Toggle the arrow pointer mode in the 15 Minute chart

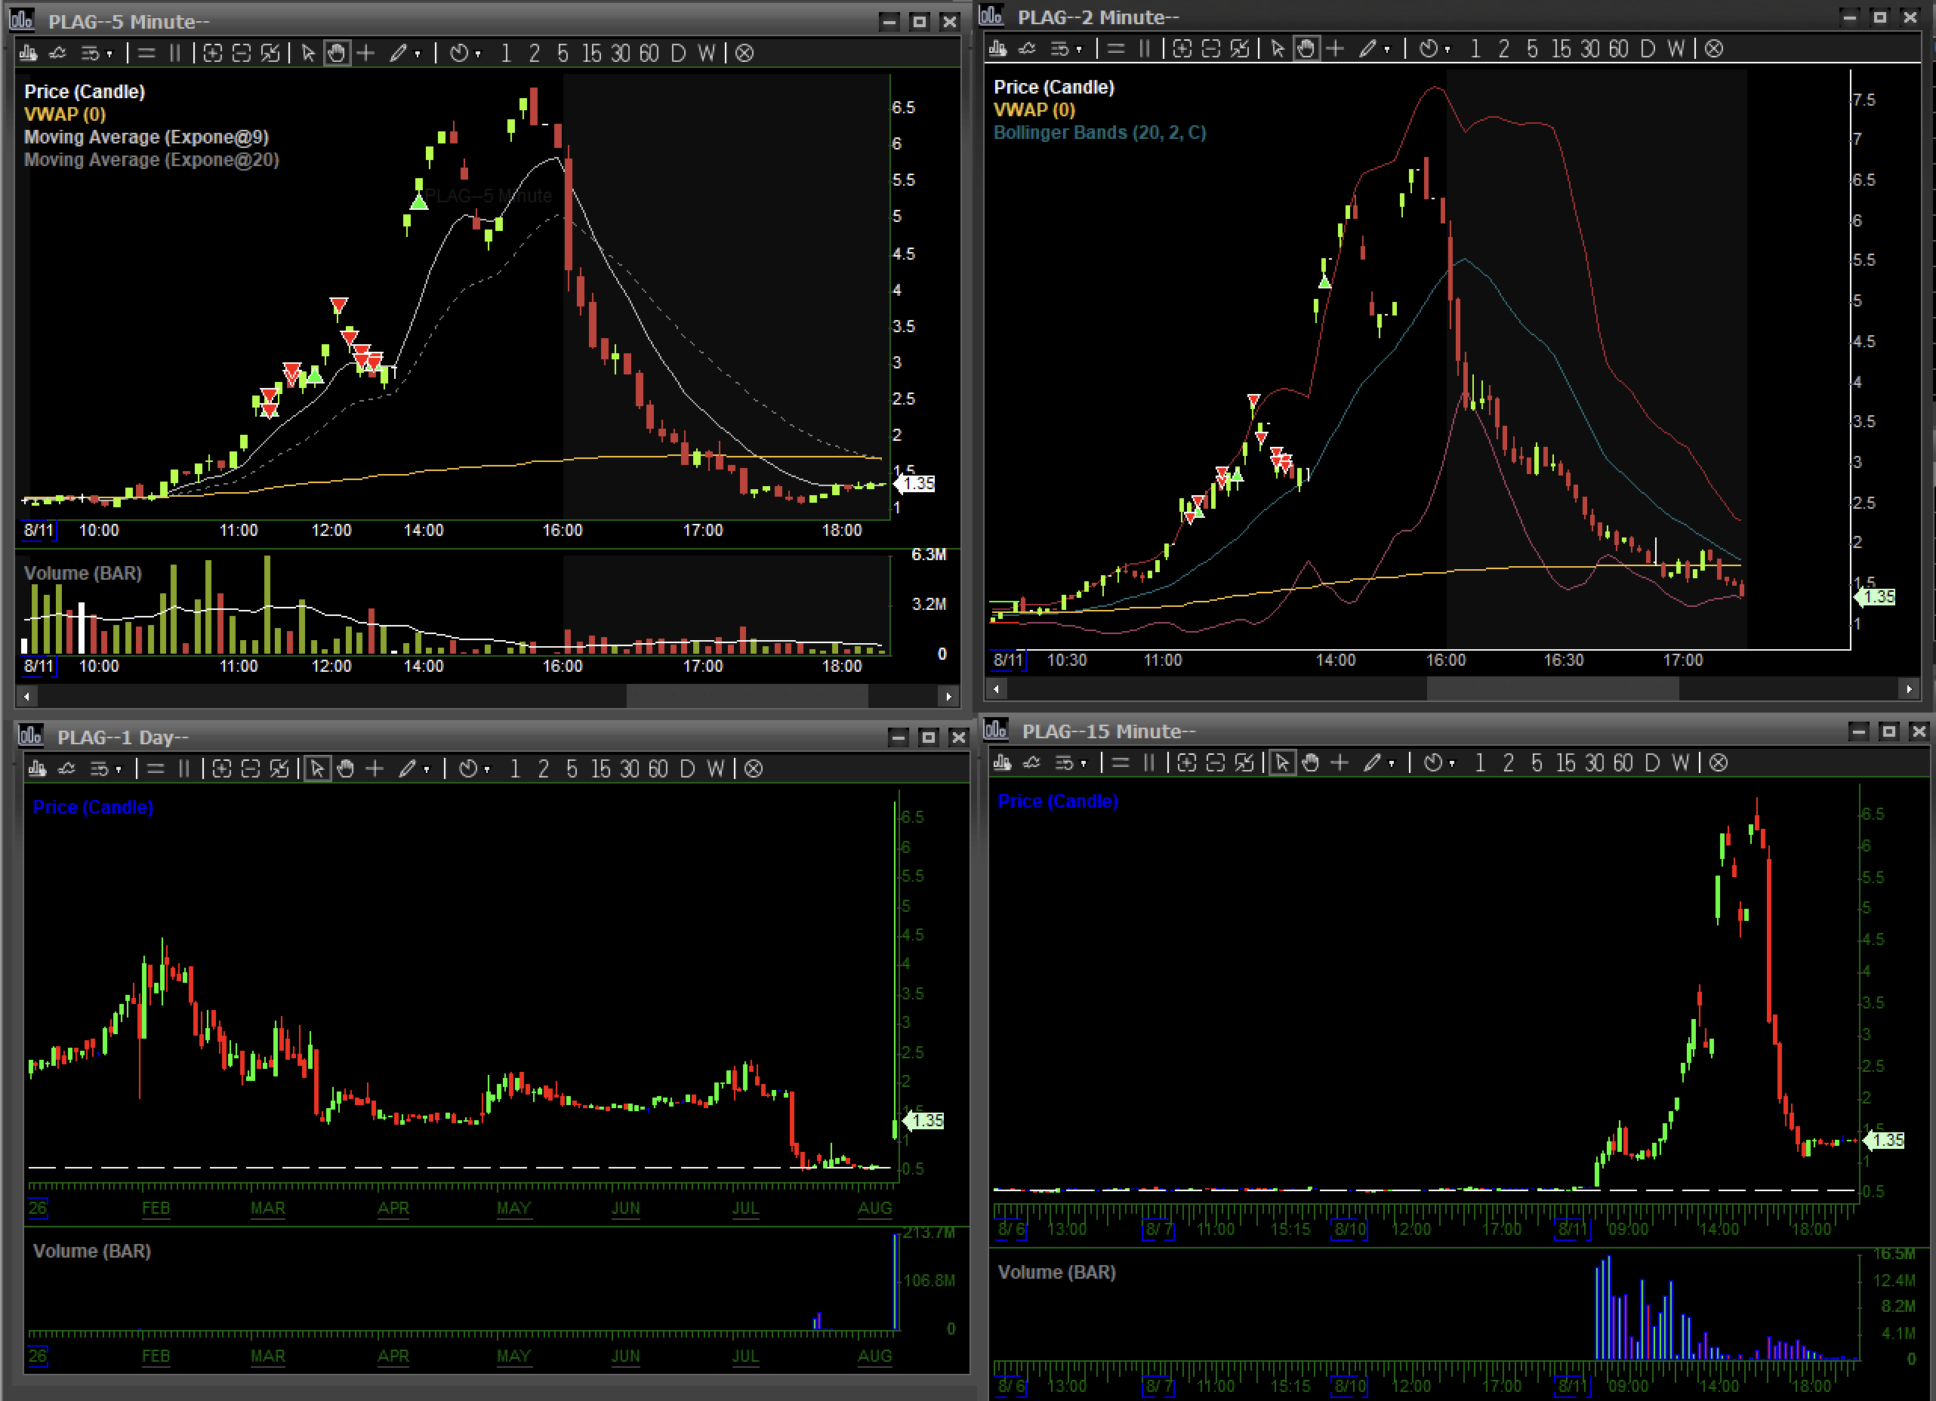click(x=1282, y=763)
